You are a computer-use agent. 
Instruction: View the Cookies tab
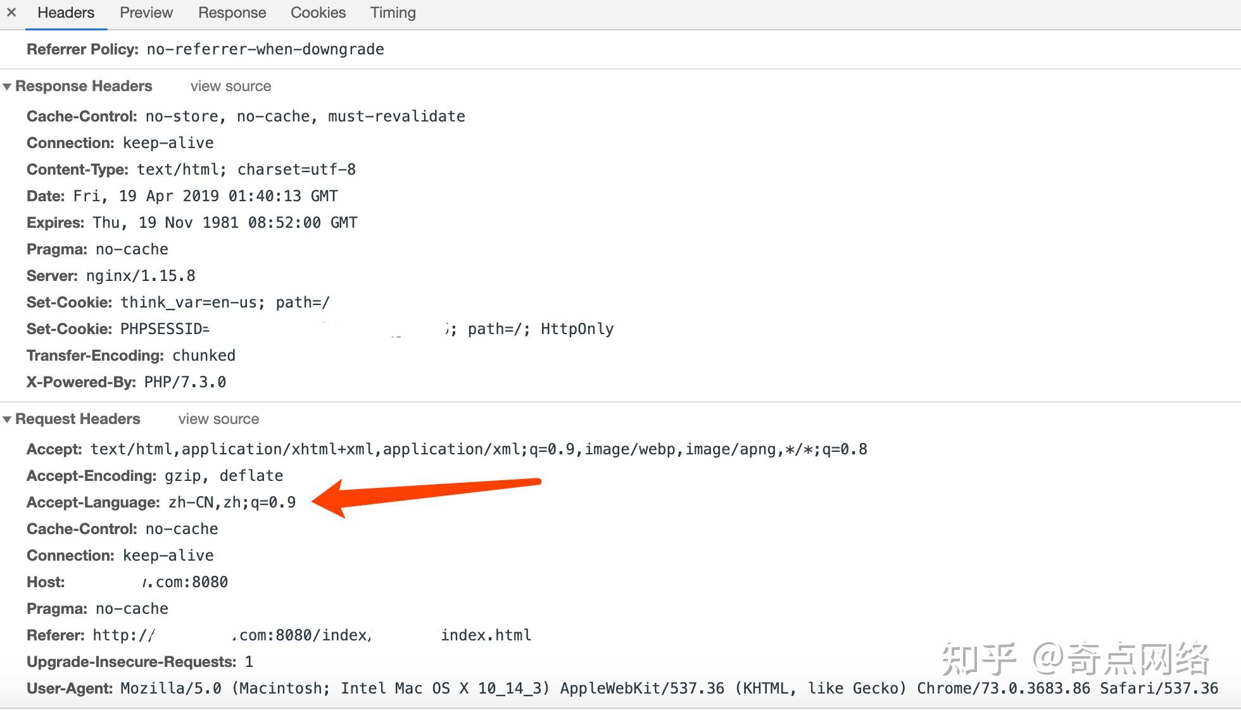318,13
